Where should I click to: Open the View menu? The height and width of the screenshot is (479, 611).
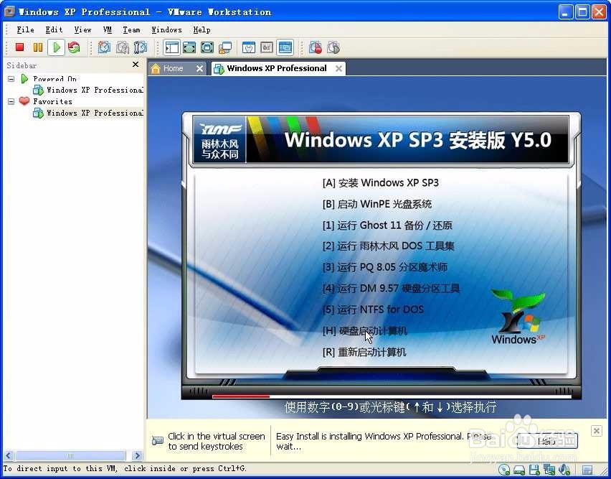point(82,29)
